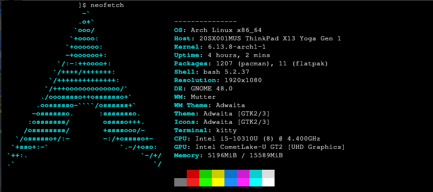Select the bright blue color block
Viewport: 433px width, 192px height.
point(230,182)
